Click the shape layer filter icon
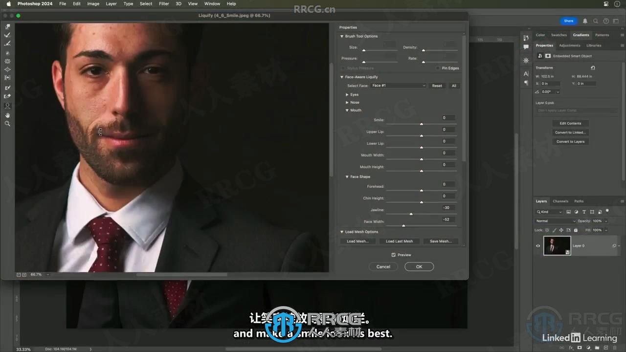The image size is (626, 352). click(592, 212)
